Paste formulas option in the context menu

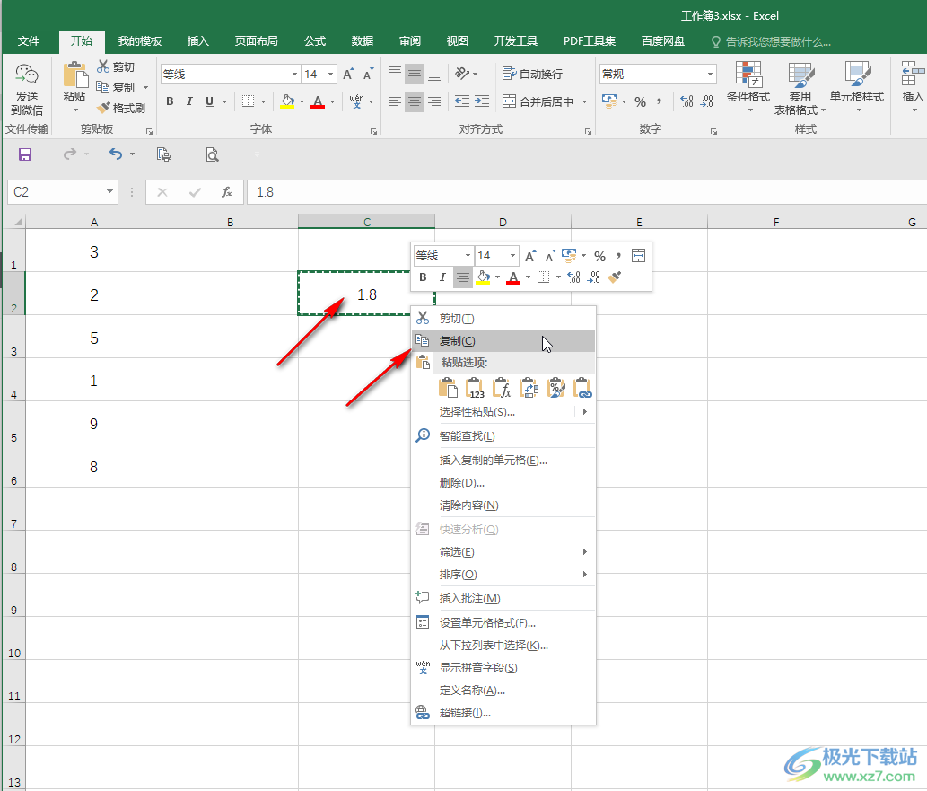tap(502, 388)
